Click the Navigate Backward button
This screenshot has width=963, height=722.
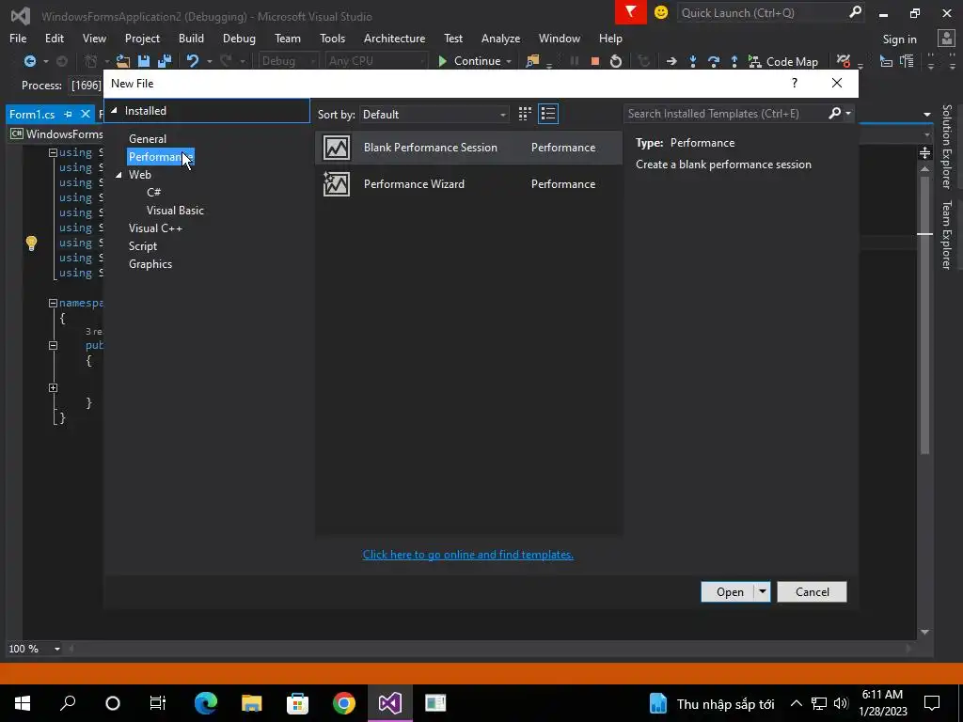point(29,61)
